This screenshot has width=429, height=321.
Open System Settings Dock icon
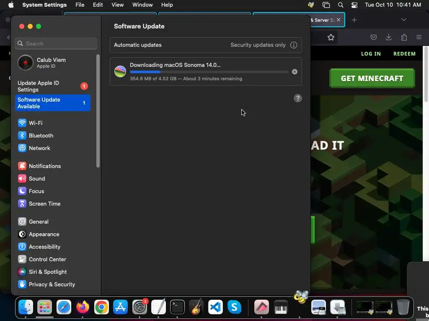point(140,307)
